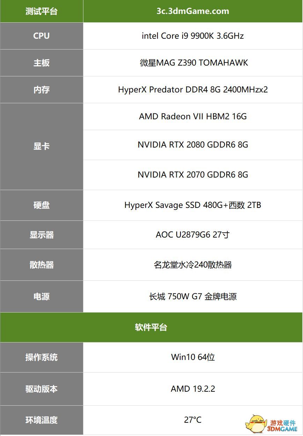
Task: Click the 3DMGAME chick mascot logo
Action: coord(256,423)
